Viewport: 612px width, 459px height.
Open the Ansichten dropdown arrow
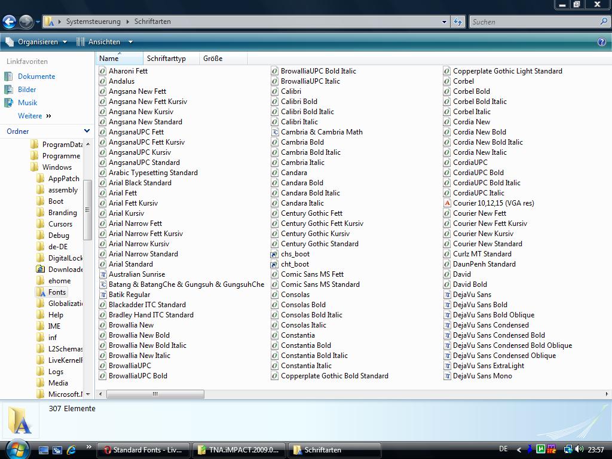pos(131,42)
